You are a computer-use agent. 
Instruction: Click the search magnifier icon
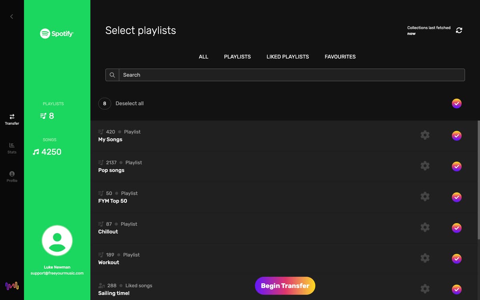coord(112,75)
